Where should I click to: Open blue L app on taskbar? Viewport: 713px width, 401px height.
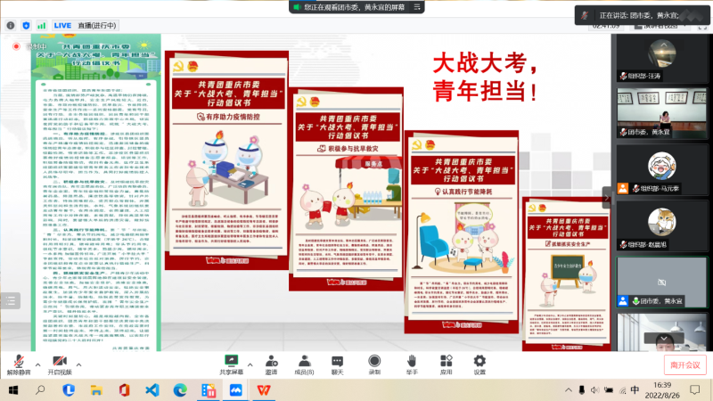coord(69,390)
